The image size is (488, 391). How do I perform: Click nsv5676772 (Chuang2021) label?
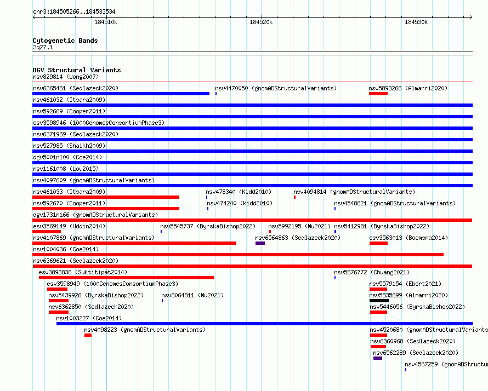(372, 272)
